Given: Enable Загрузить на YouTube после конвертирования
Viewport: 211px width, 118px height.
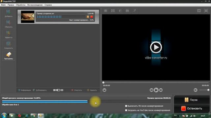Looking at the screenshot, I should coord(126,110).
